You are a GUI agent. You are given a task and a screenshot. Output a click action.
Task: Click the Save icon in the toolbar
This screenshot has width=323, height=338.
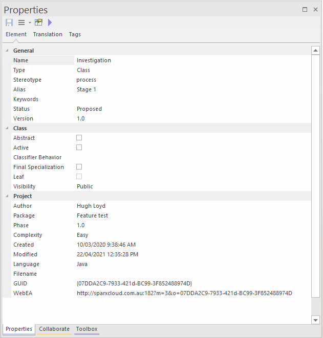[9, 22]
